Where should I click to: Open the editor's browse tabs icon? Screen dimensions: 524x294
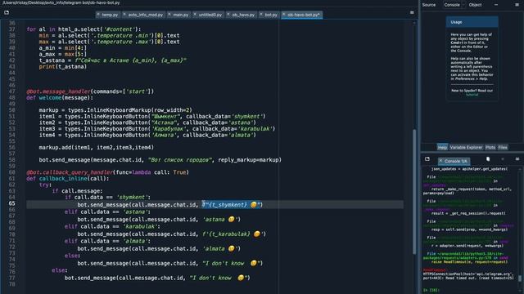(7, 13)
